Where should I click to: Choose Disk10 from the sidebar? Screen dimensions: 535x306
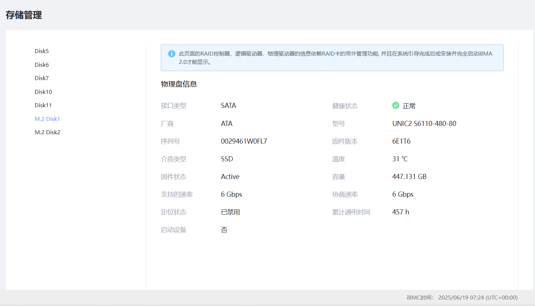pyautogui.click(x=43, y=92)
